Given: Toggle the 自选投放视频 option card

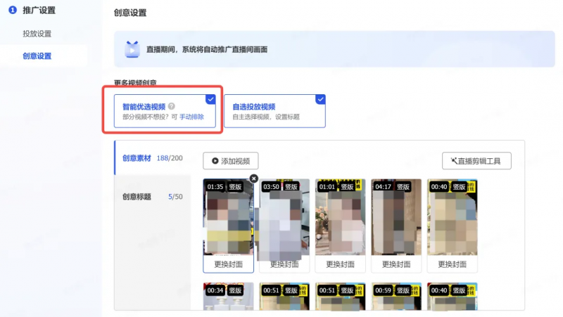Looking at the screenshot, I should click(x=274, y=111).
